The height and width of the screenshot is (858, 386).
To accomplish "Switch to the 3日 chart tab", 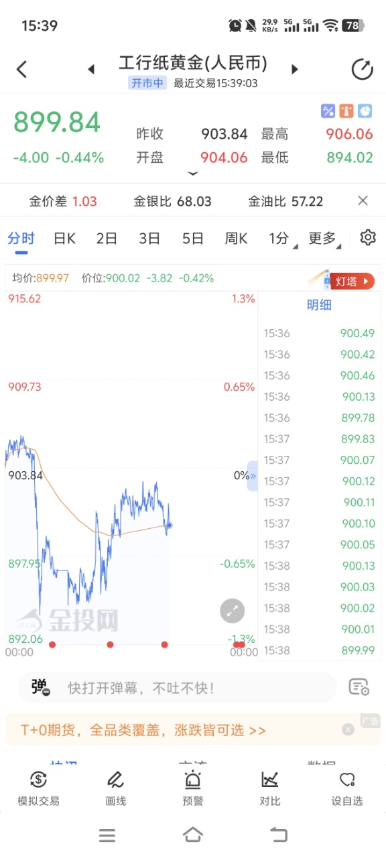I will tap(149, 238).
